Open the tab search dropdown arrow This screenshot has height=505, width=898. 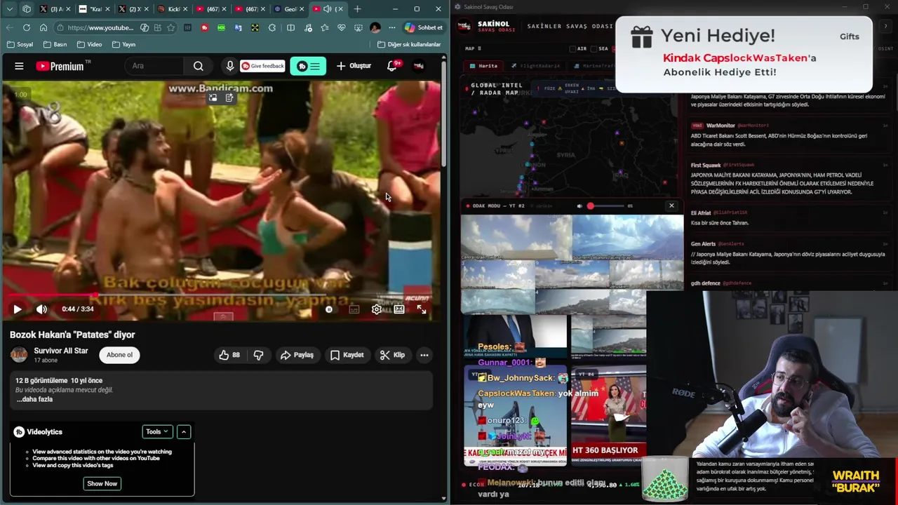coord(10,9)
